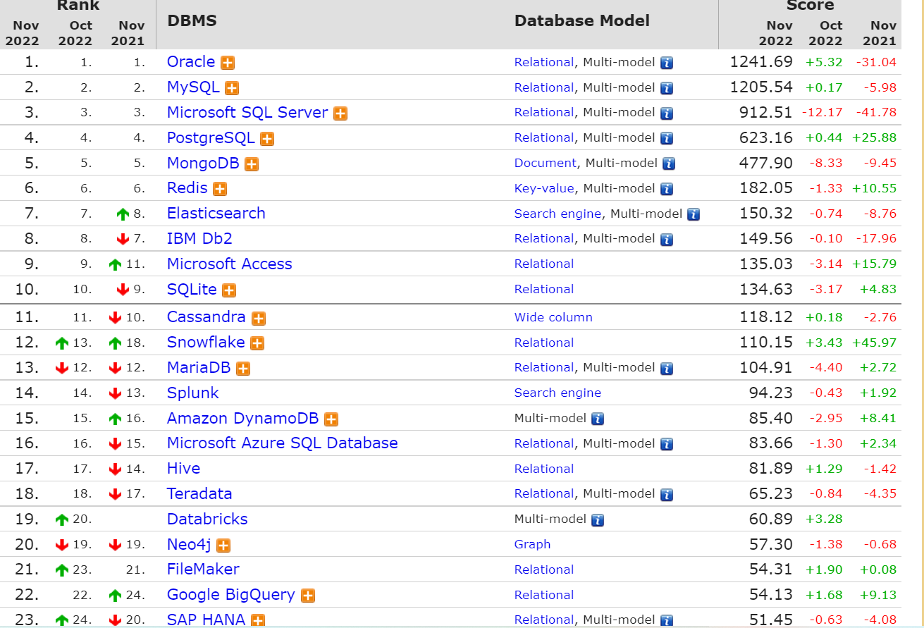Expand details with plus beside Cassandra
Viewport: 924px width, 628px height.
coord(259,319)
